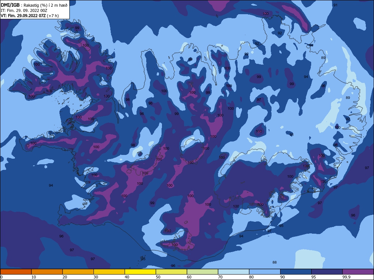Click the pale blue 70–80 legend swatch
This screenshot has width=374, height=280.
(233, 272)
